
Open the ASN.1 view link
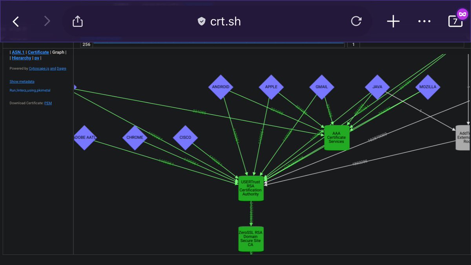point(18,52)
